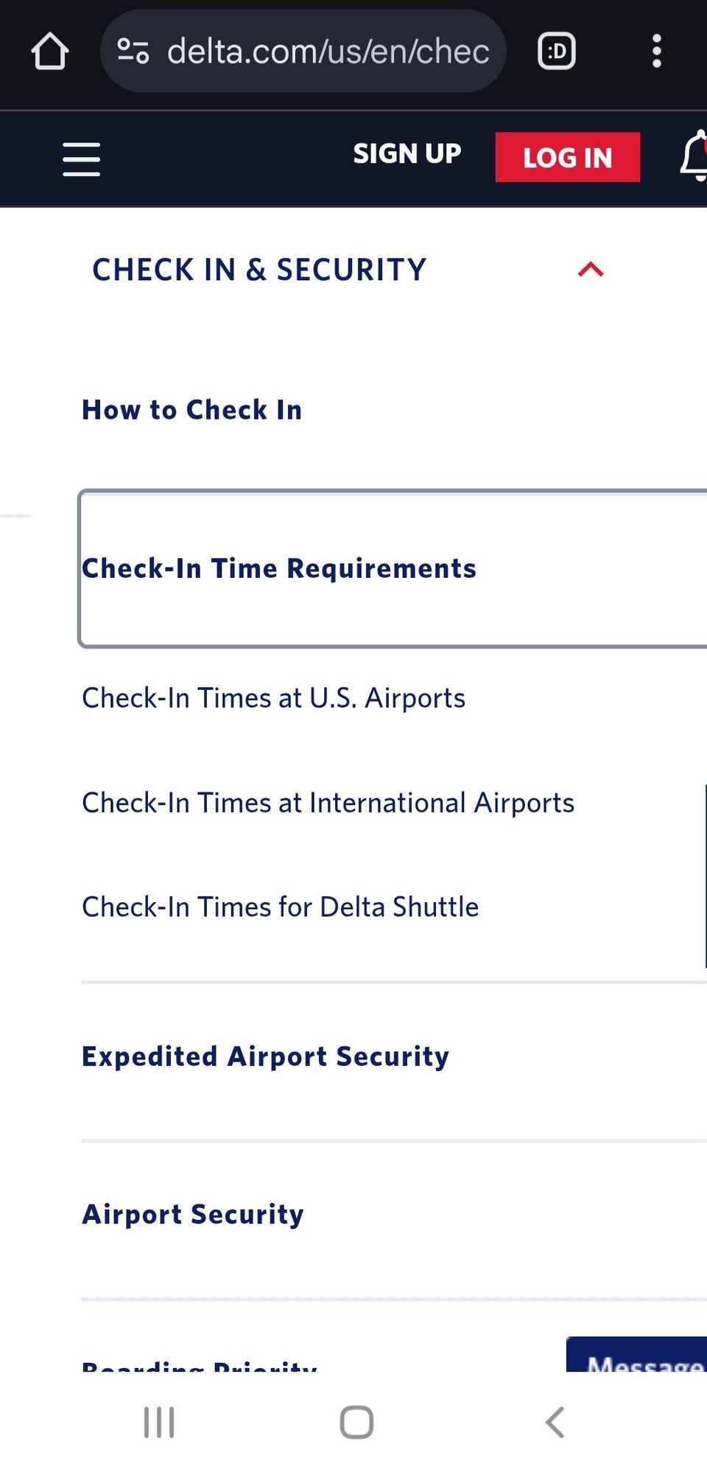
Task: Tap the Android back button
Action: (x=555, y=1423)
